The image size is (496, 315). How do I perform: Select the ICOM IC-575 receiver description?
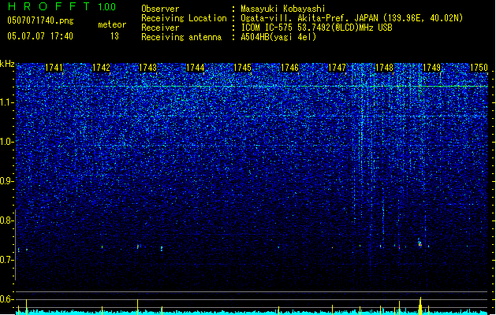[316, 28]
